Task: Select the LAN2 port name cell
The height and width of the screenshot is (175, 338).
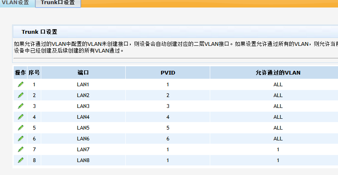Action: tap(83, 95)
